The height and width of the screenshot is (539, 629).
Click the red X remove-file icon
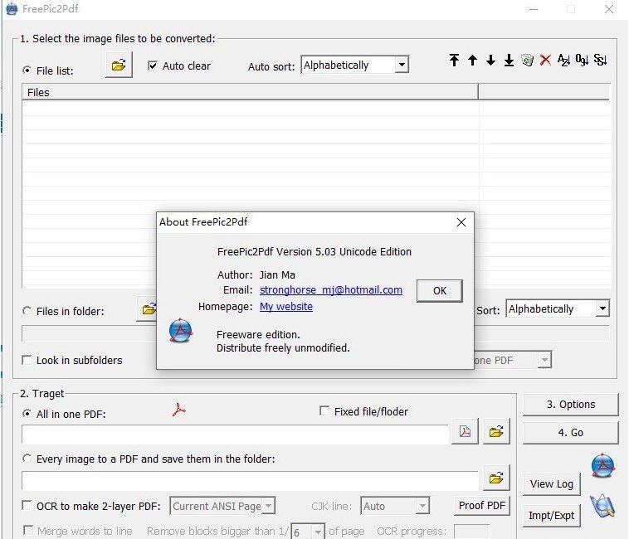click(545, 60)
